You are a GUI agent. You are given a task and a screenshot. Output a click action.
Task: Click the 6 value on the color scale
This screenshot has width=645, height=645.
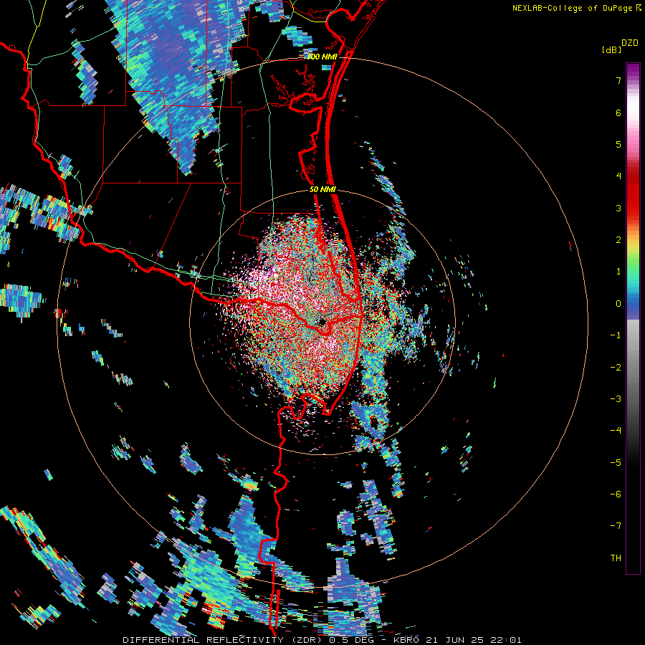click(618, 113)
